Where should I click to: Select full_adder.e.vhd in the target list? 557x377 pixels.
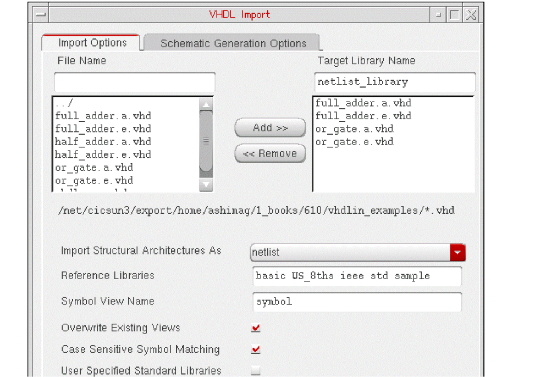click(x=363, y=116)
